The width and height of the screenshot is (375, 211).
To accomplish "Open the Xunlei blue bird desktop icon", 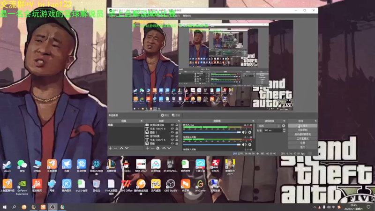I will (67, 166).
